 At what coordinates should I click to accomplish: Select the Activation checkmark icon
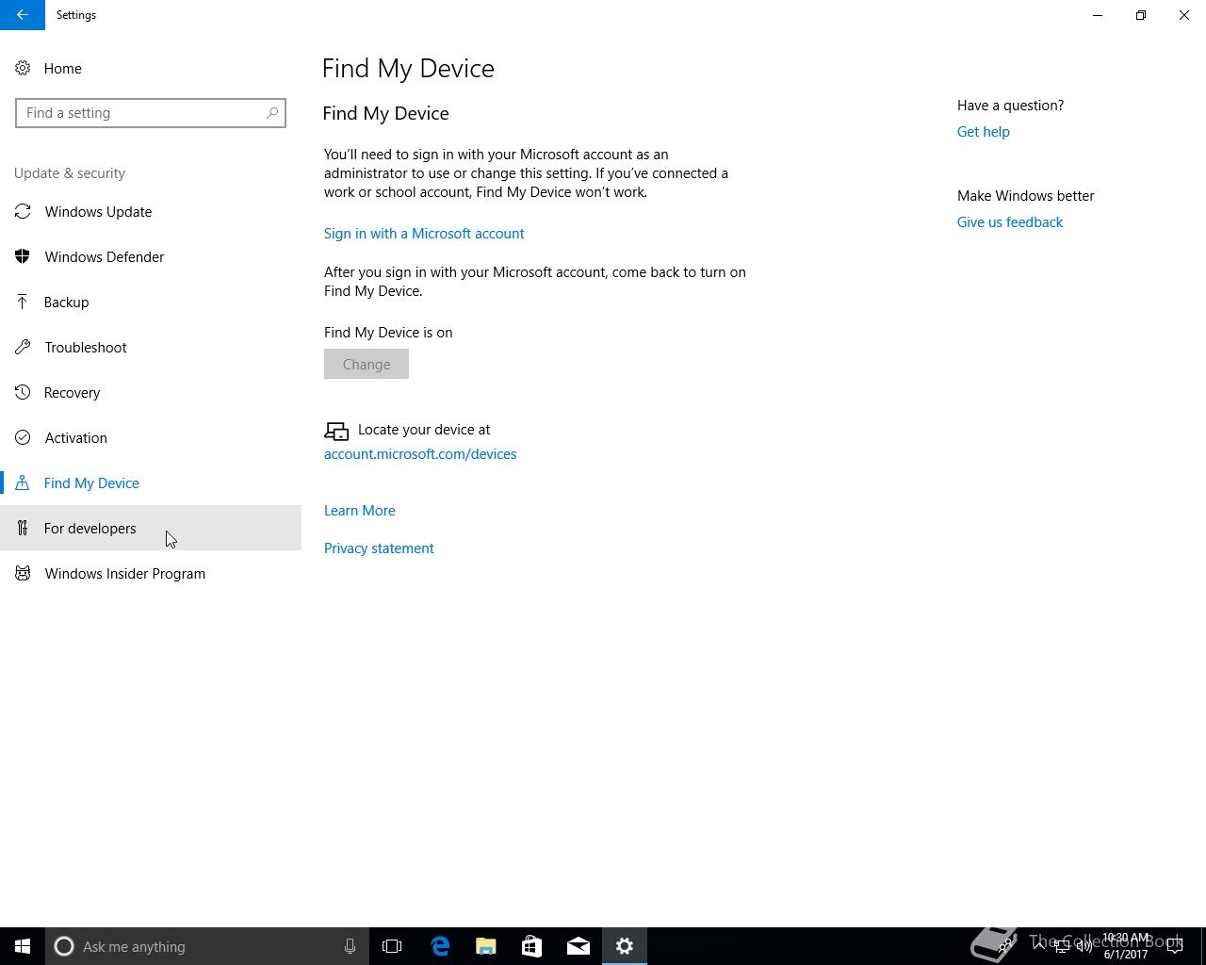pos(23,437)
